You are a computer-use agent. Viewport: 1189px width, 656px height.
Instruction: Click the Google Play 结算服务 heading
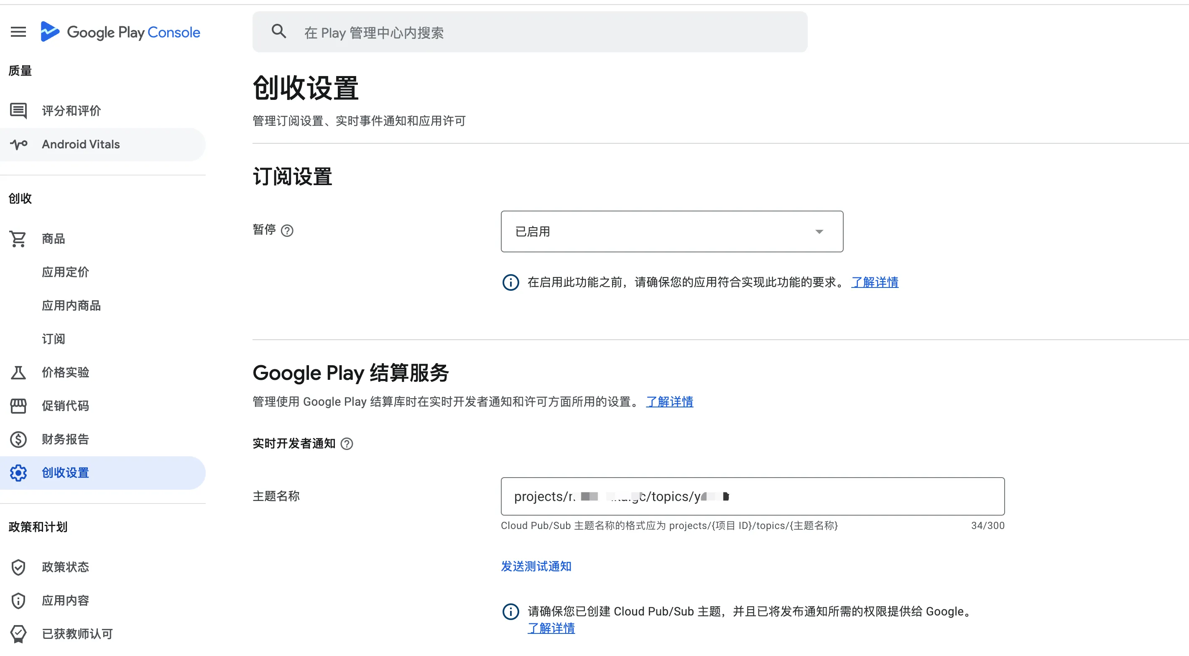[x=351, y=373]
